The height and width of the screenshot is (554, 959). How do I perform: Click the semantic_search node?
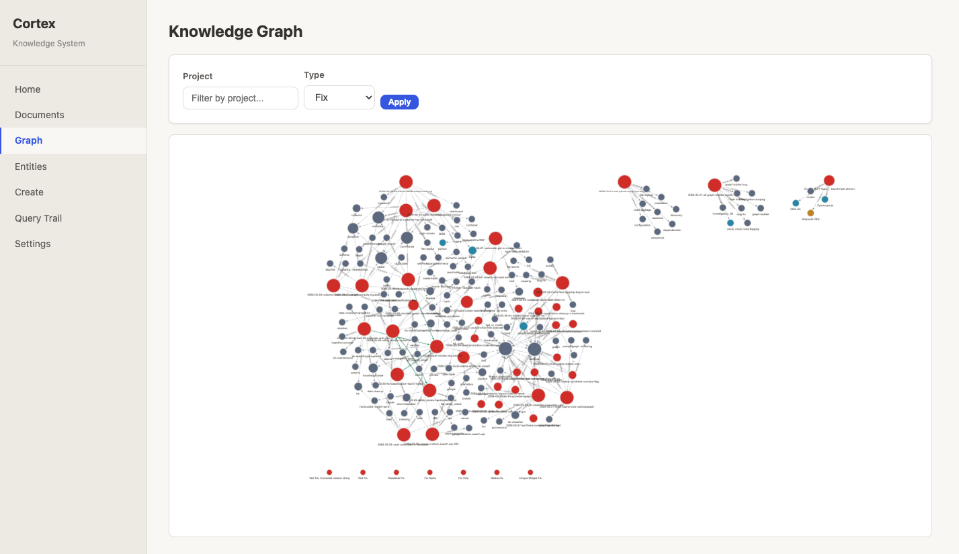(x=456, y=252)
